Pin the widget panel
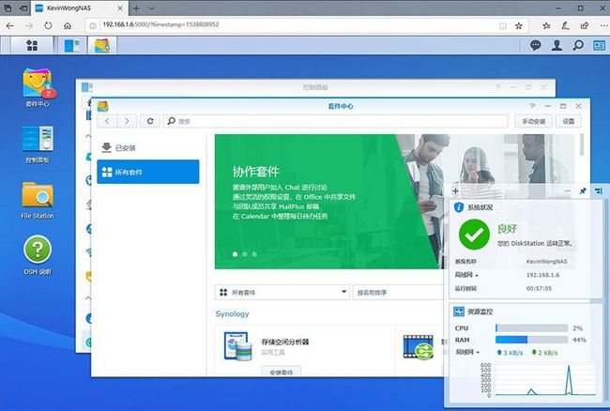This screenshot has width=610, height=411. (583, 190)
